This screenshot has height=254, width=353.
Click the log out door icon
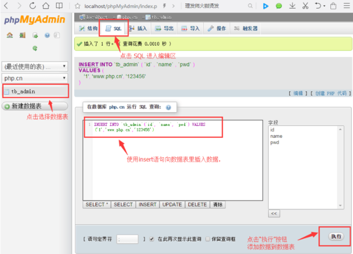click(x=22, y=35)
